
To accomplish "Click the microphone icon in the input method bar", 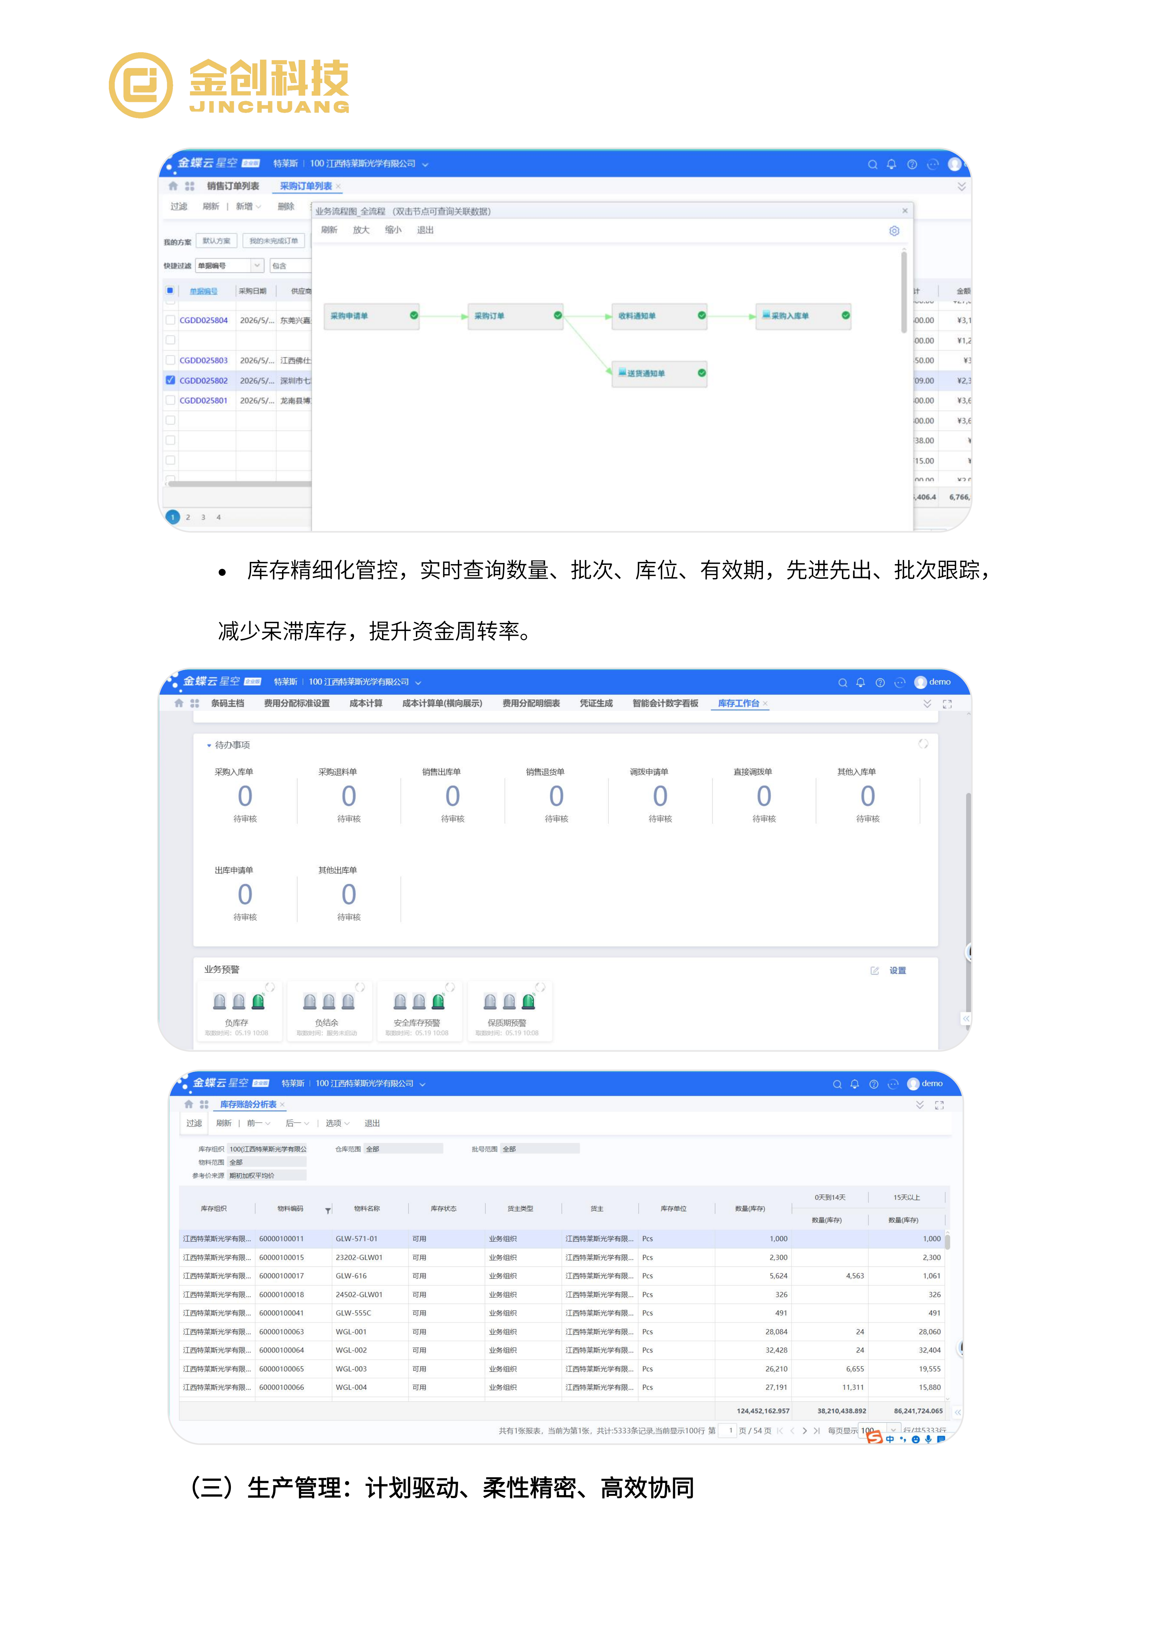I will pyautogui.click(x=928, y=1439).
